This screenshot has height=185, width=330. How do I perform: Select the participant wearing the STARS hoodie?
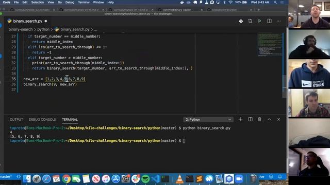(309, 73)
